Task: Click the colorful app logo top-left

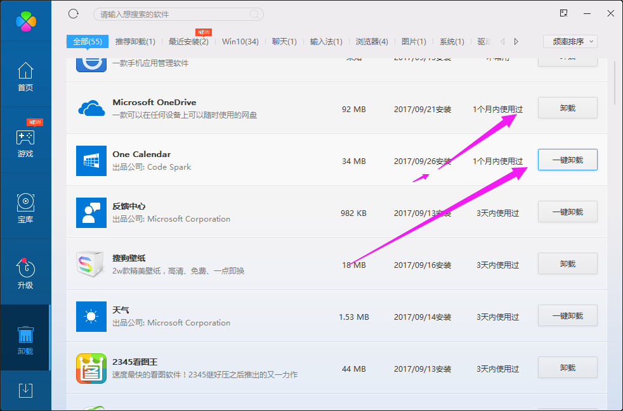Action: pyautogui.click(x=25, y=21)
